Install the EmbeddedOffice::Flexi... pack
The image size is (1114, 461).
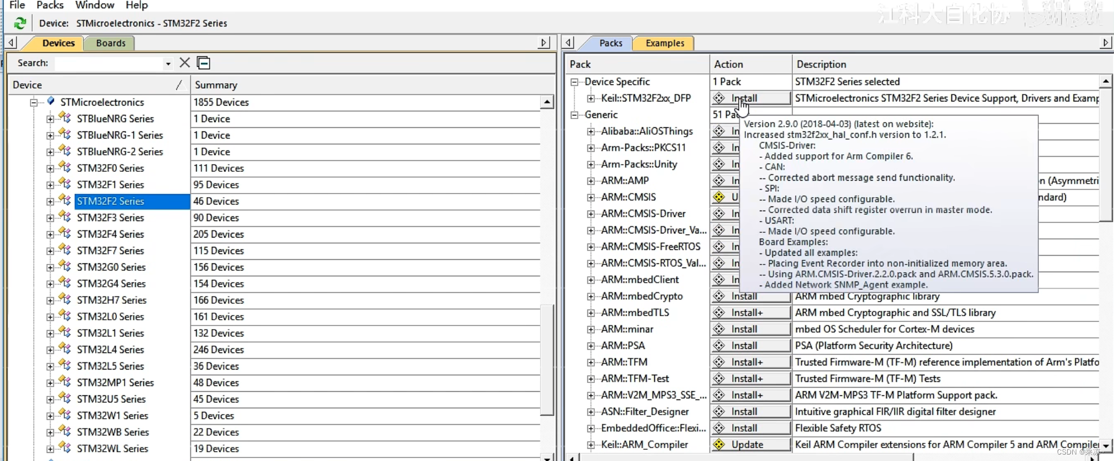pos(750,428)
